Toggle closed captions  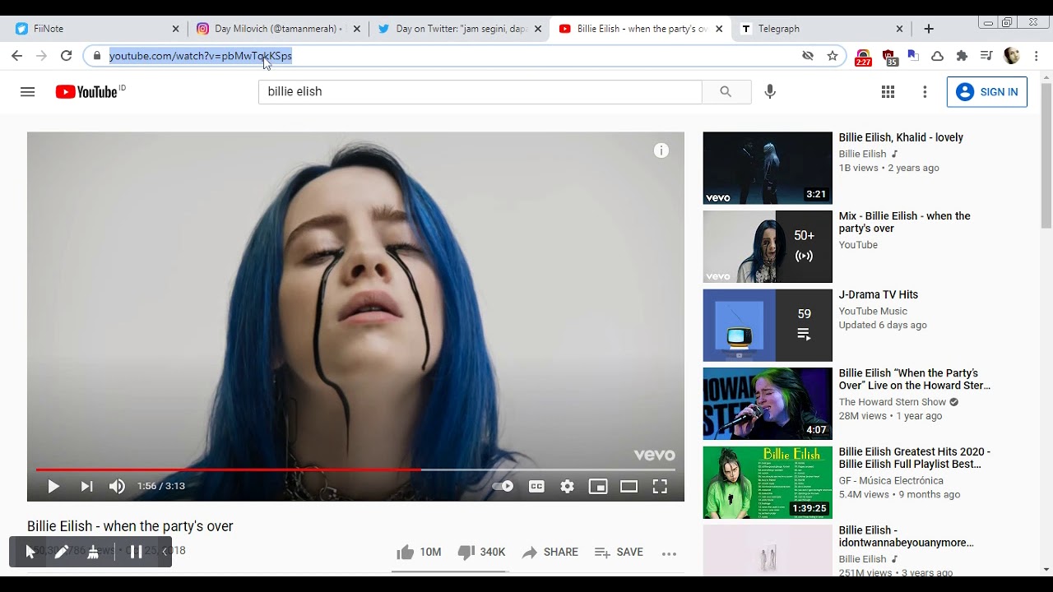[536, 486]
